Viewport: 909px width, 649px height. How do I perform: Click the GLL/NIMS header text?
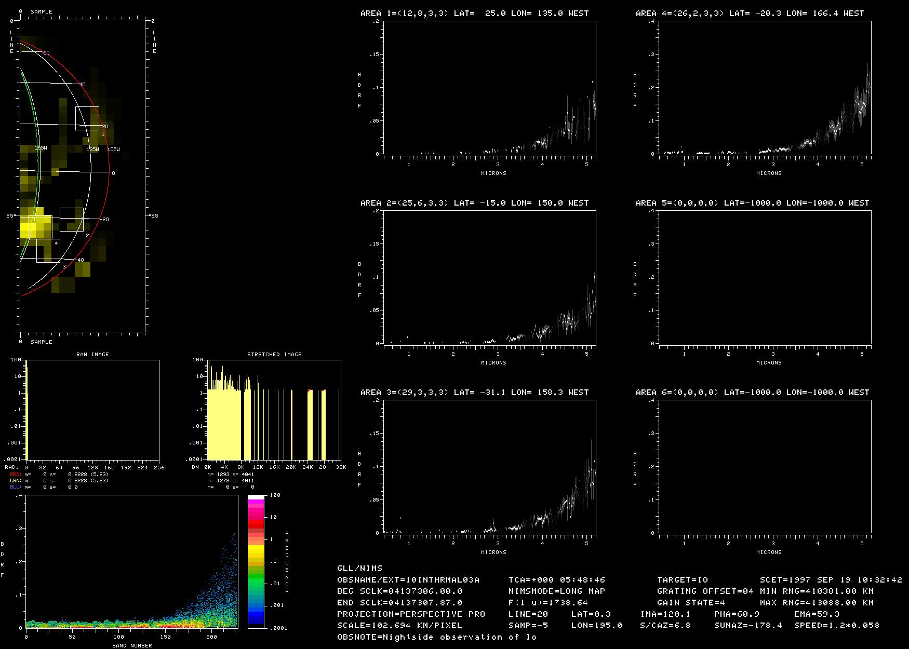click(x=359, y=569)
